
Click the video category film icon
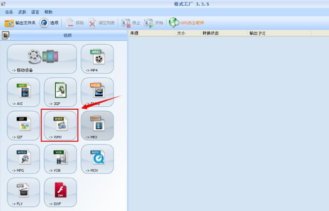click(5, 35)
